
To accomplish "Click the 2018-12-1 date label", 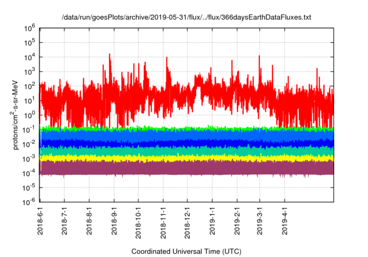I will (187, 223).
